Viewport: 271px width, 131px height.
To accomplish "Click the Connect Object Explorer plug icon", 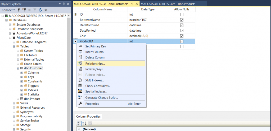I will click(x=19, y=10).
